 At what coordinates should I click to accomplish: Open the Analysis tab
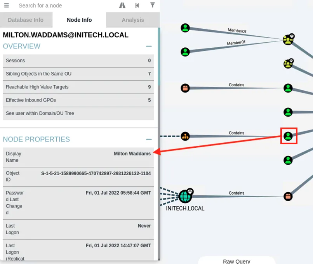click(x=133, y=20)
